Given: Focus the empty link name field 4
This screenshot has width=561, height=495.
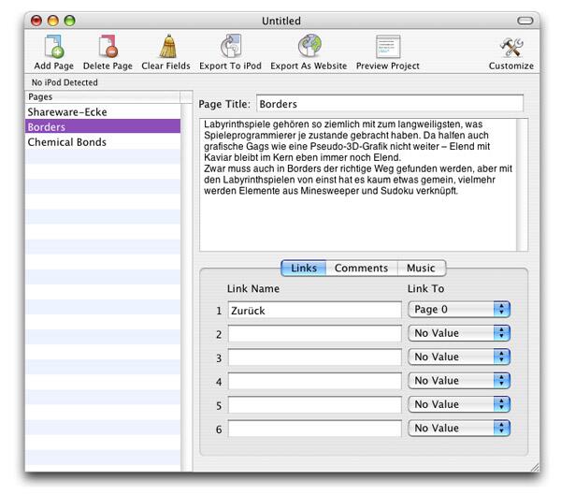Looking at the screenshot, I should (x=314, y=381).
